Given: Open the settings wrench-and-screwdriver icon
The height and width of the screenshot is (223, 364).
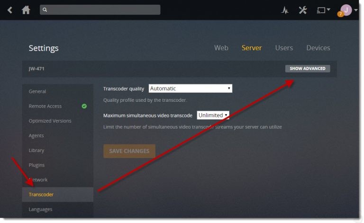Looking at the screenshot, I should [303, 10].
